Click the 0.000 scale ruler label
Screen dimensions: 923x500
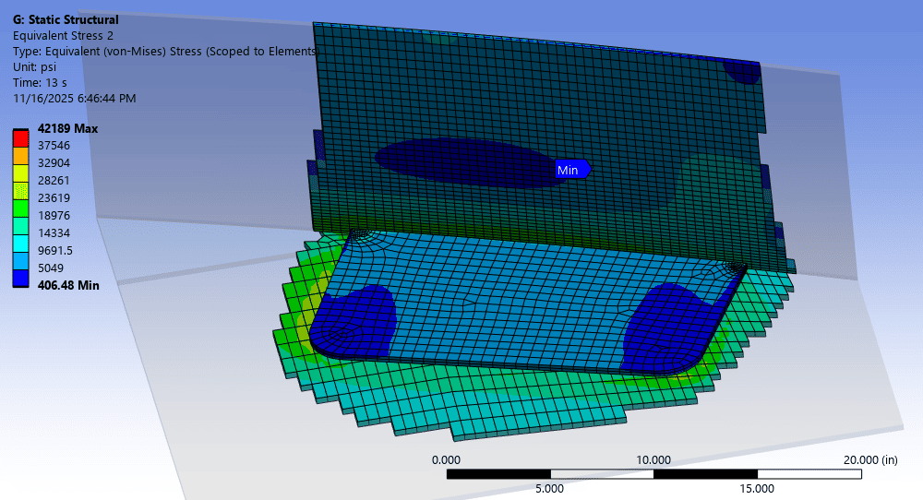tap(447, 459)
